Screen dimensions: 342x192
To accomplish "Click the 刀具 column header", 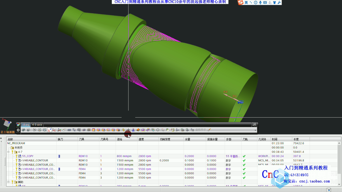I will pyautogui.click(x=88, y=139).
